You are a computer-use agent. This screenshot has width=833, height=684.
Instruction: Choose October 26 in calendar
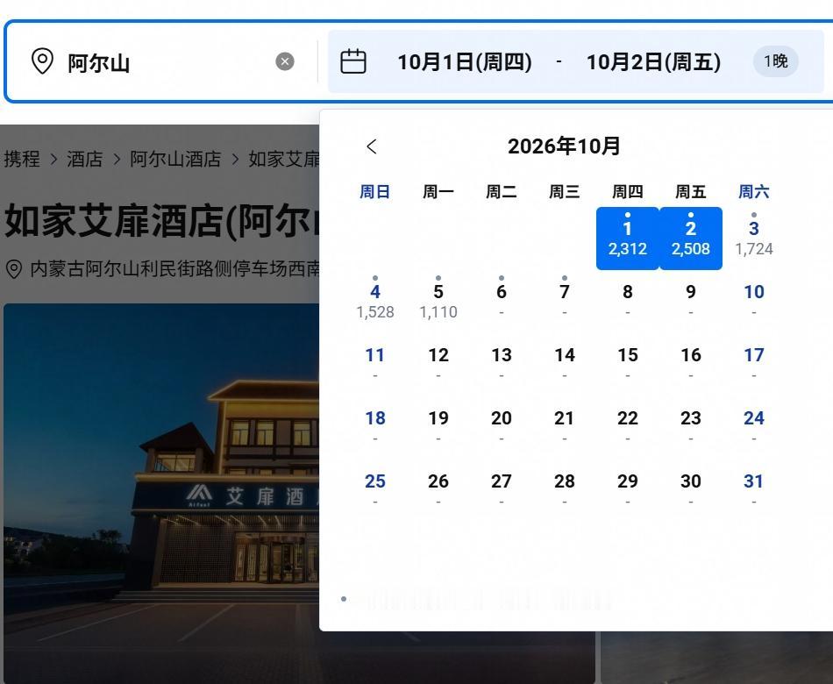tap(438, 491)
